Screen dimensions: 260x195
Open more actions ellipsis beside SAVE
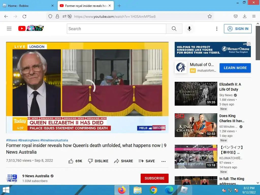[x=164, y=161]
